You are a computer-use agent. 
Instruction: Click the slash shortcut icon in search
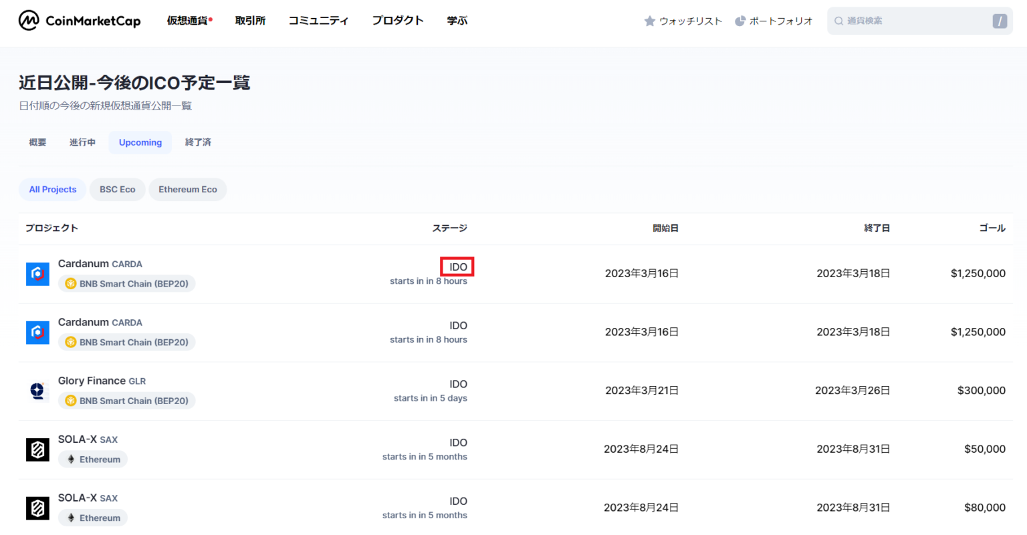click(x=1000, y=21)
